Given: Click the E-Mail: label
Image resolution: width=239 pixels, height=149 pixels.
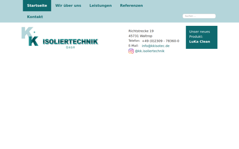Looking at the screenshot, I should click(x=133, y=46).
